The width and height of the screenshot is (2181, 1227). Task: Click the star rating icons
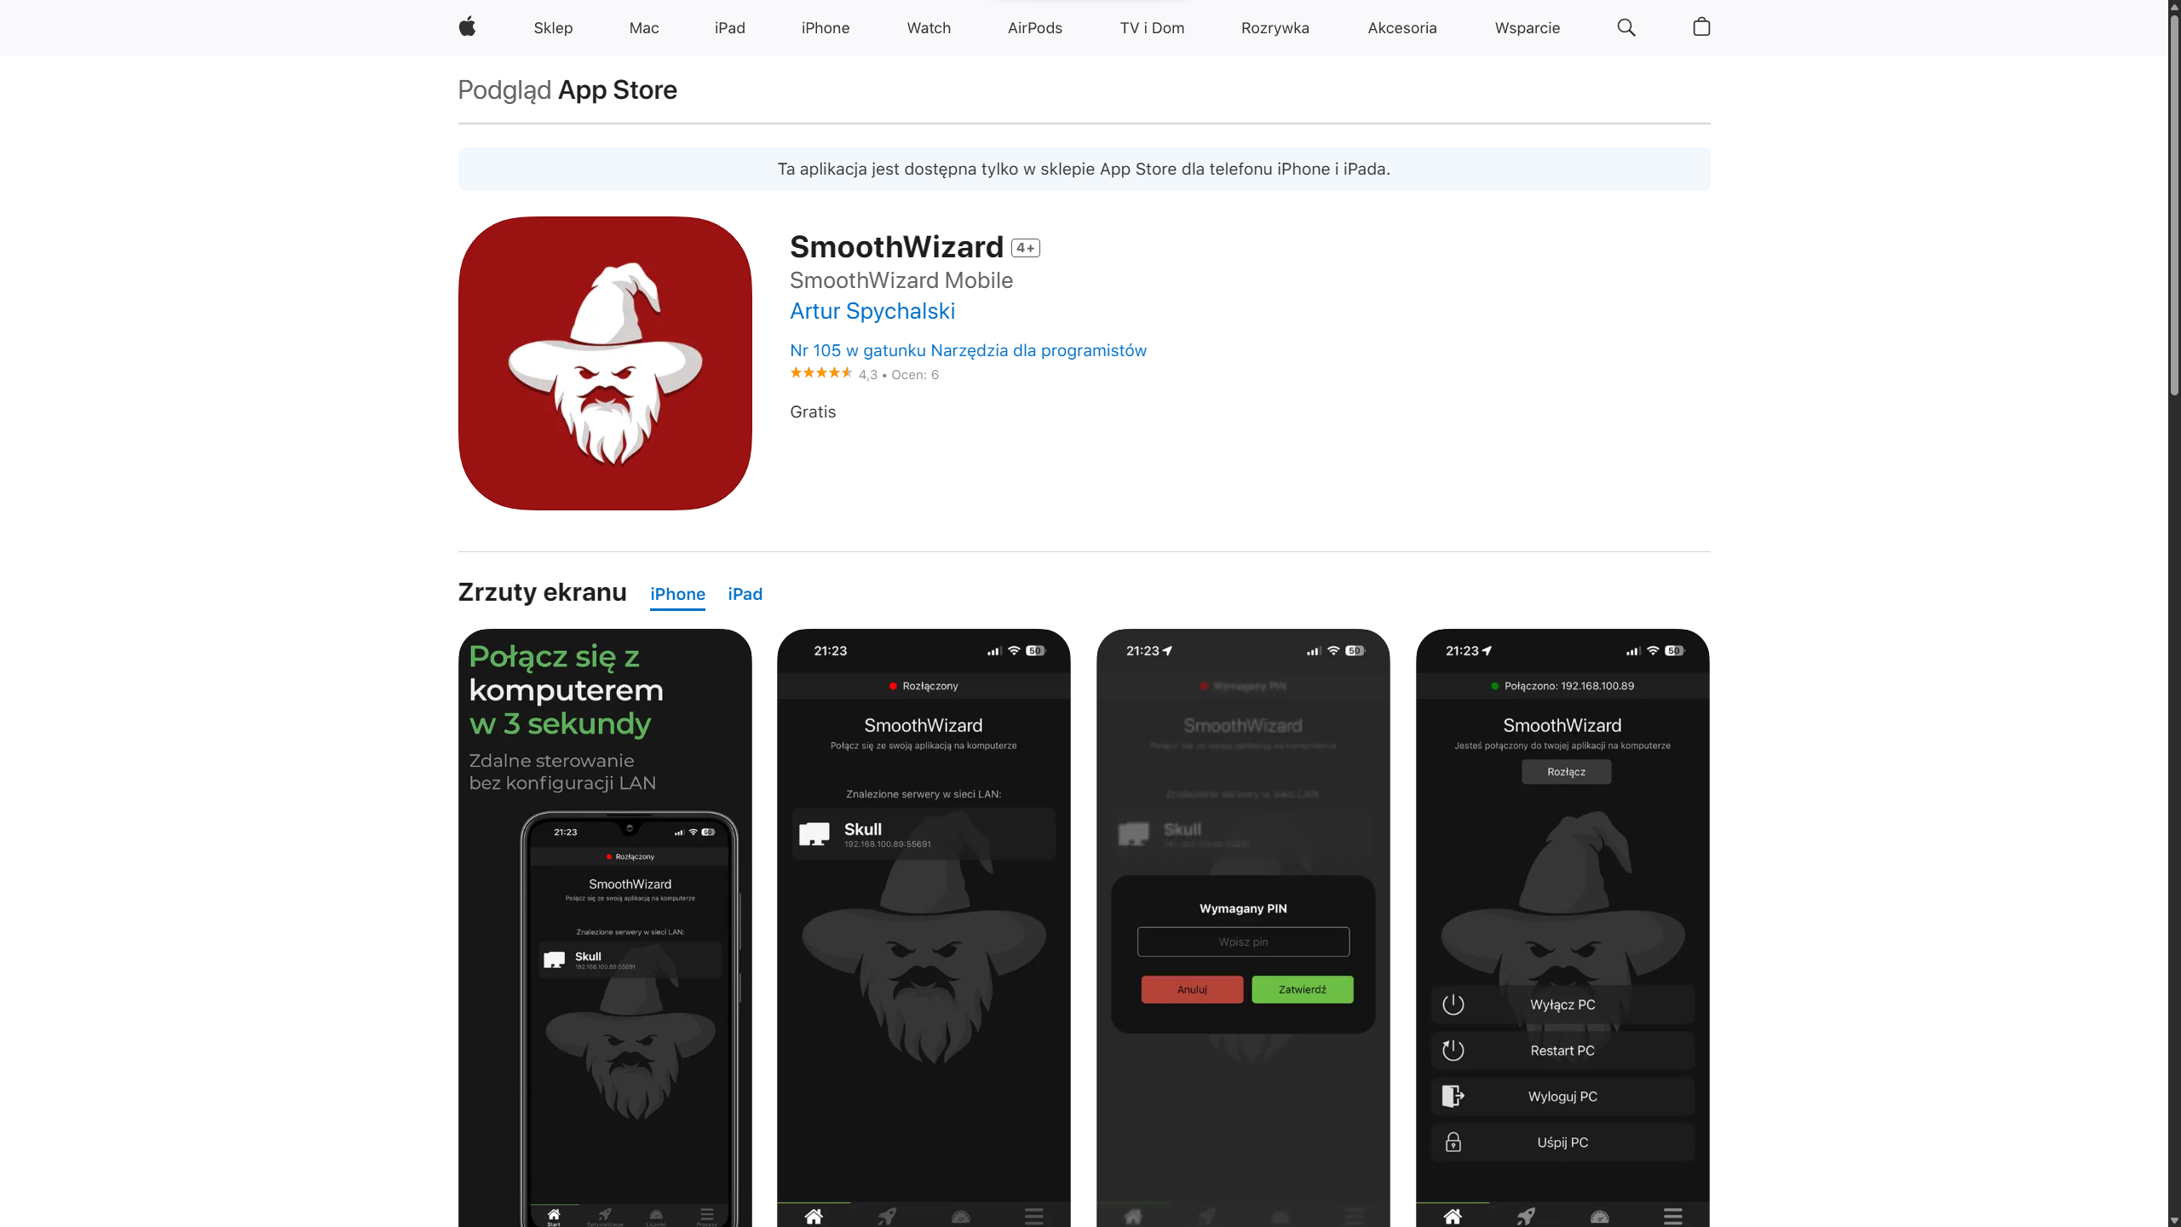(820, 373)
